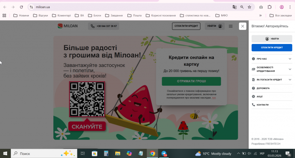Click УВІЙТИ button in page header
295x158 pixels.
(x=214, y=26)
